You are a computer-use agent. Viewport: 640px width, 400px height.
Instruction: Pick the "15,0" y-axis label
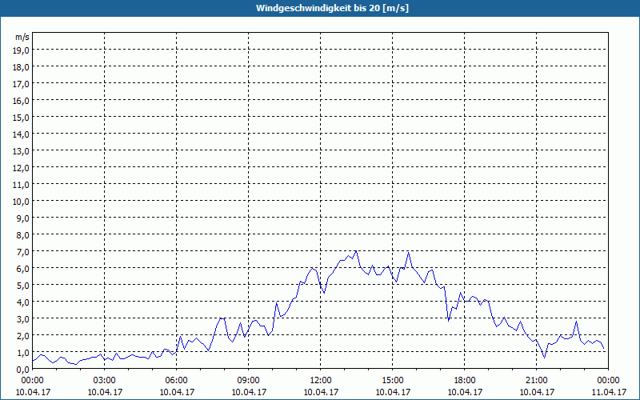[x=22, y=118]
